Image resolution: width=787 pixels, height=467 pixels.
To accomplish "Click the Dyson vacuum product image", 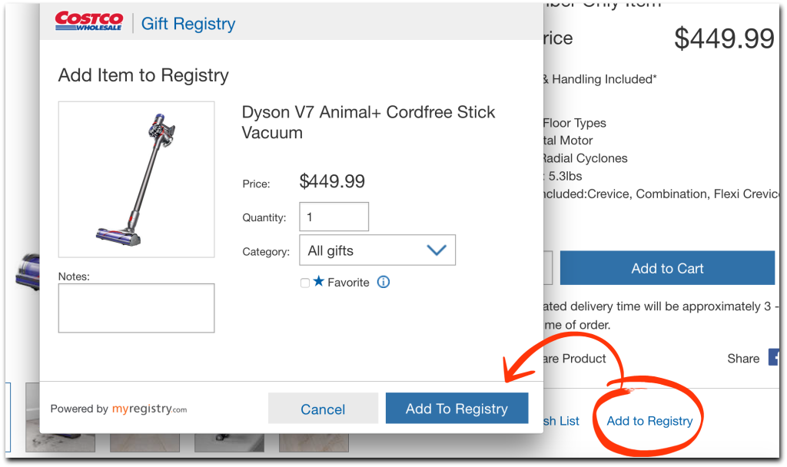I will coord(136,179).
